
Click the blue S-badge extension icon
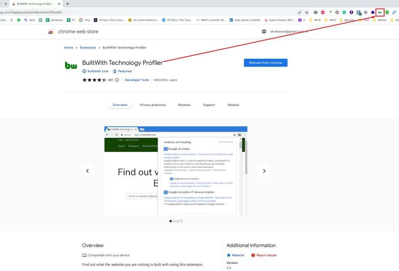point(358,12)
